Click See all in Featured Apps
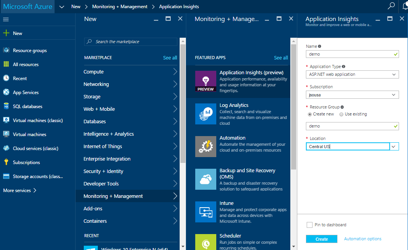408x250 pixels. pos(281,58)
